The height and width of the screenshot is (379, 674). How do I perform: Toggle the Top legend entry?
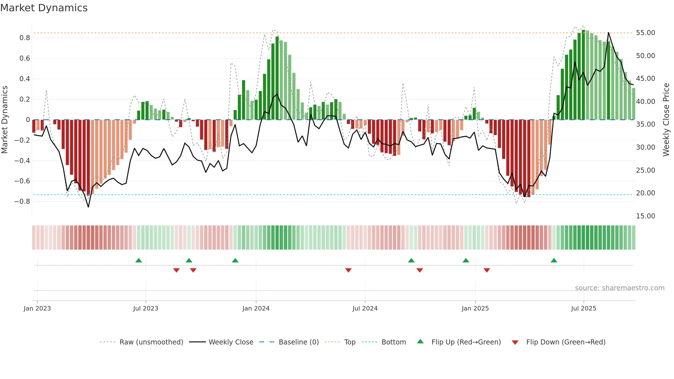[340, 342]
